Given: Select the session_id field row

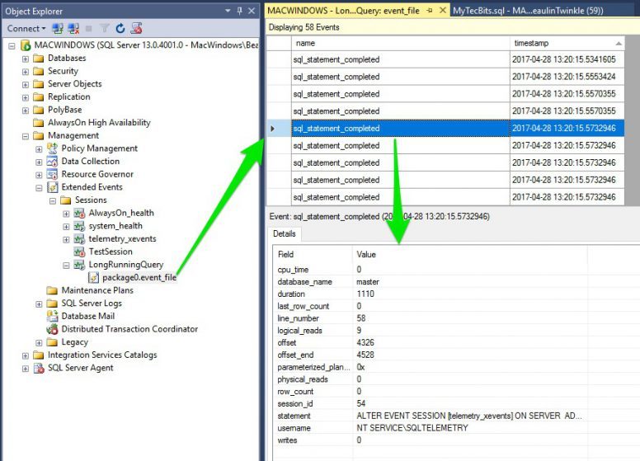Looking at the screenshot, I should [x=431, y=403].
